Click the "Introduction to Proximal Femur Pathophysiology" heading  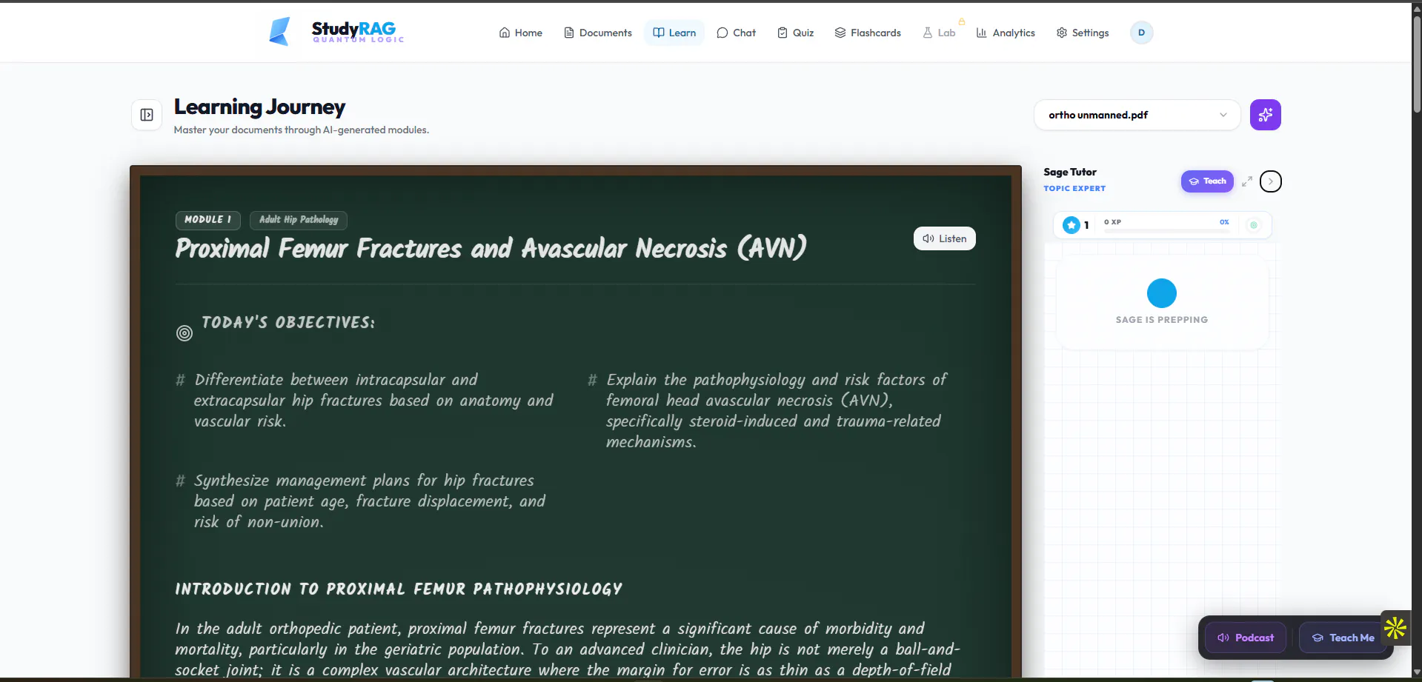399,589
